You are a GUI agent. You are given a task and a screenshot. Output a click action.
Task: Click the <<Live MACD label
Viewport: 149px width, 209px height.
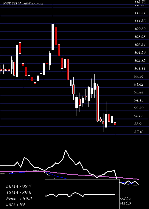(125, 201)
